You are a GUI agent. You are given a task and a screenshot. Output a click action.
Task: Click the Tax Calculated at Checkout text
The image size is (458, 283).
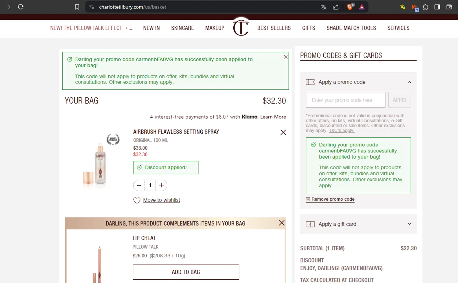[337, 280]
